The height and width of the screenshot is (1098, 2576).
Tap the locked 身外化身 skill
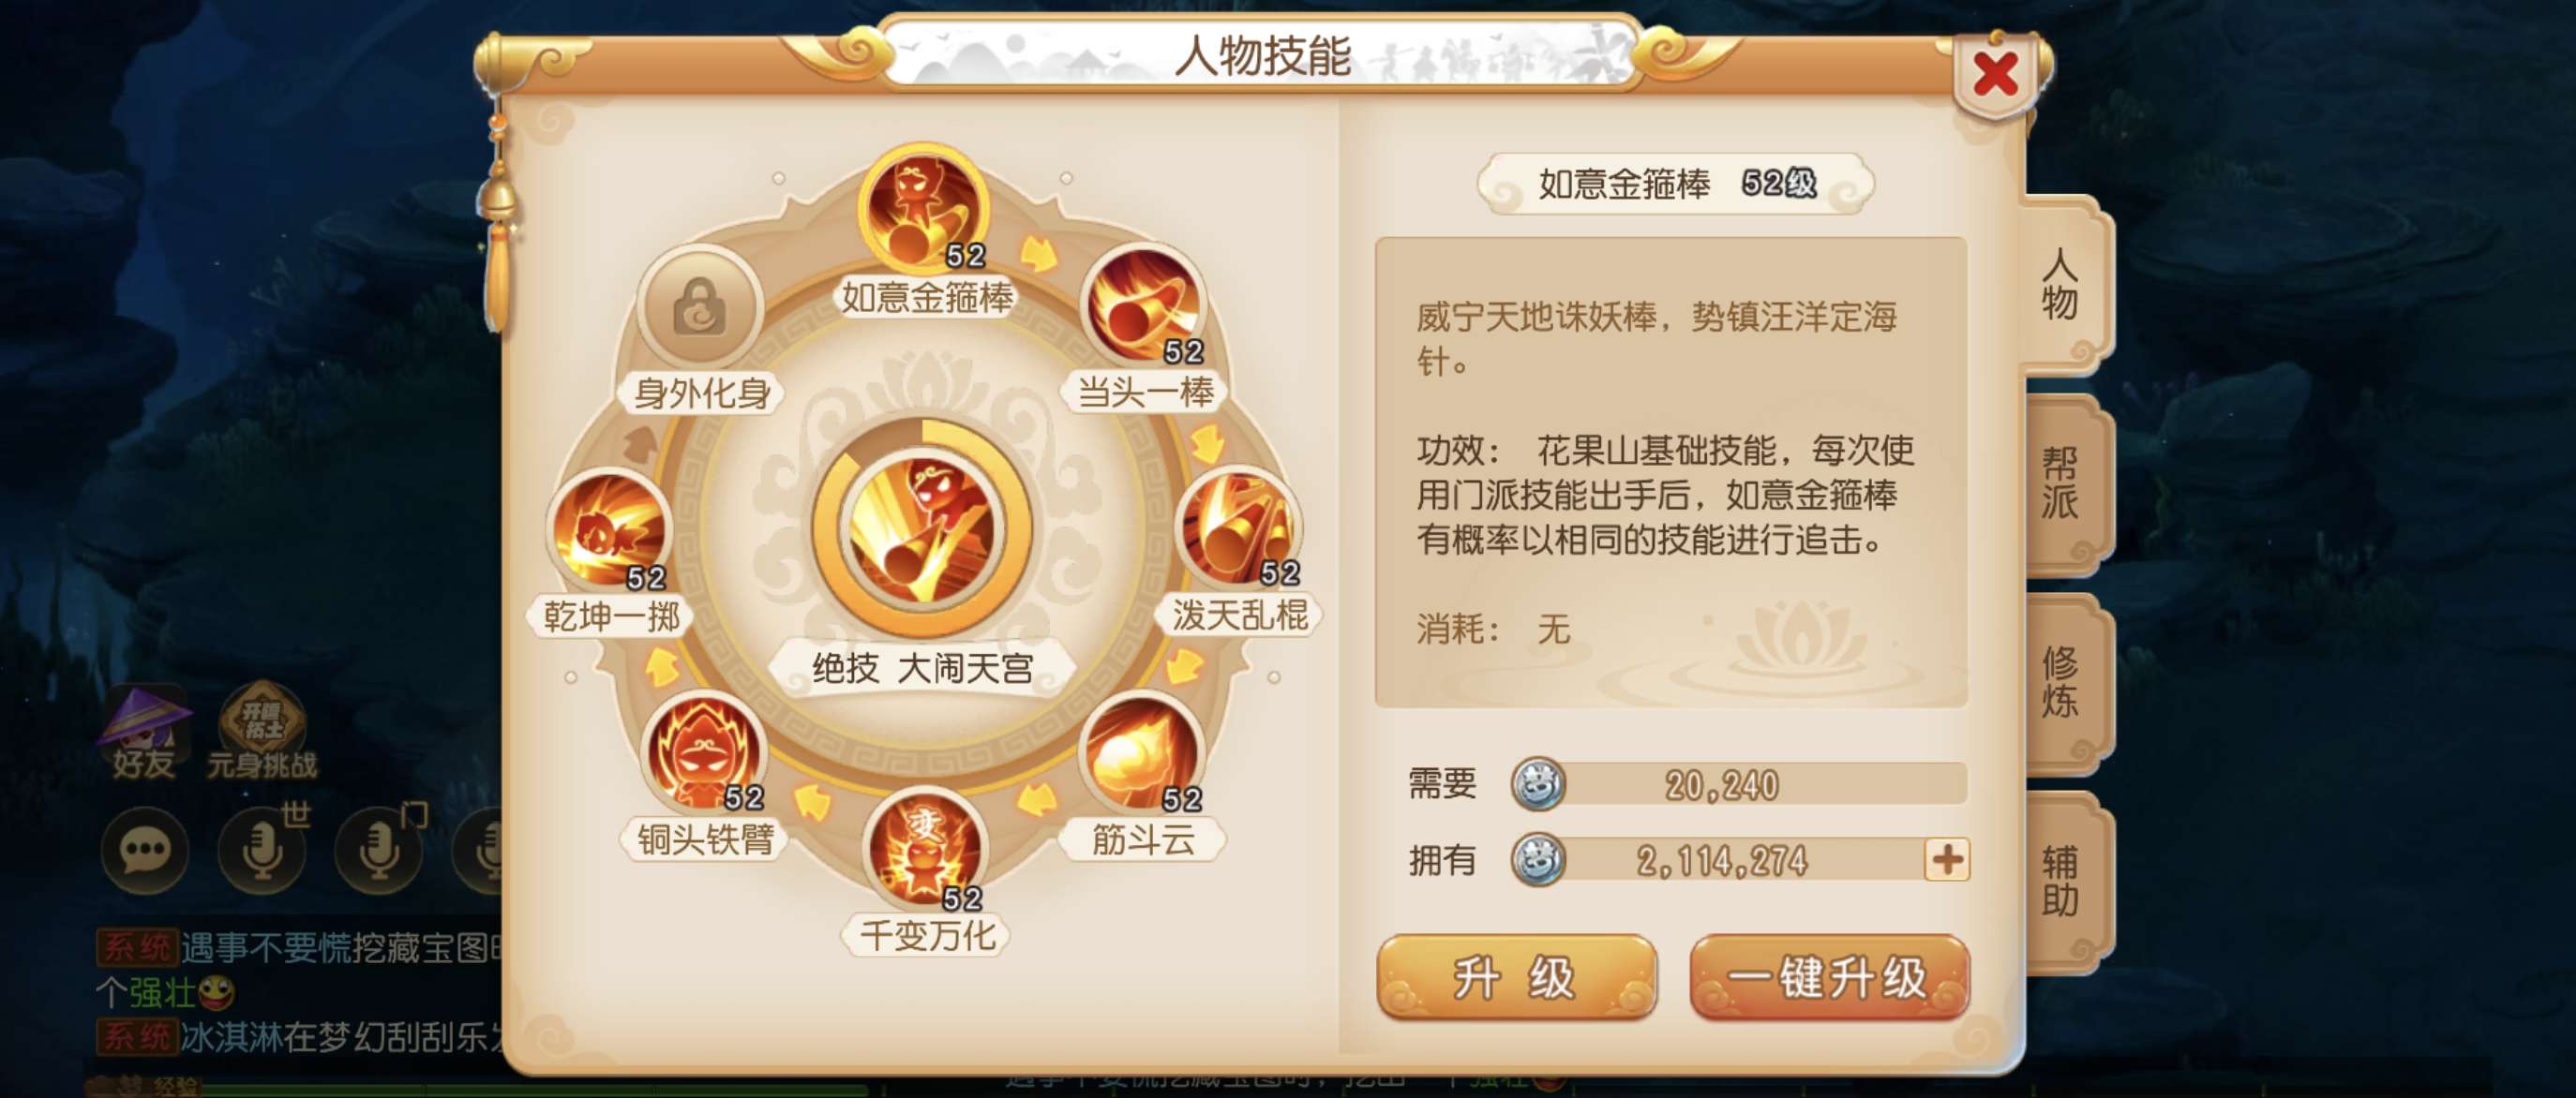point(702,305)
